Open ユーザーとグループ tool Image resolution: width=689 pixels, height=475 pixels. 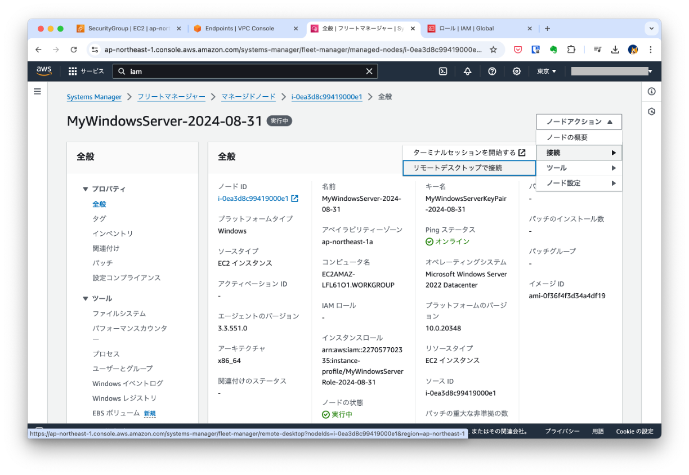(x=123, y=369)
